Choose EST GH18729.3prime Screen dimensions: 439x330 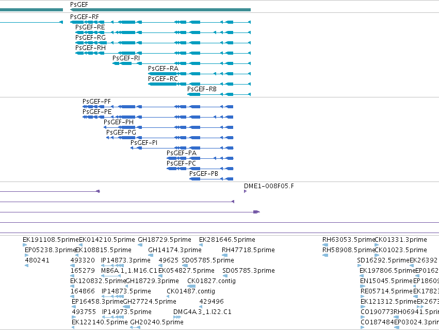(x=152, y=281)
